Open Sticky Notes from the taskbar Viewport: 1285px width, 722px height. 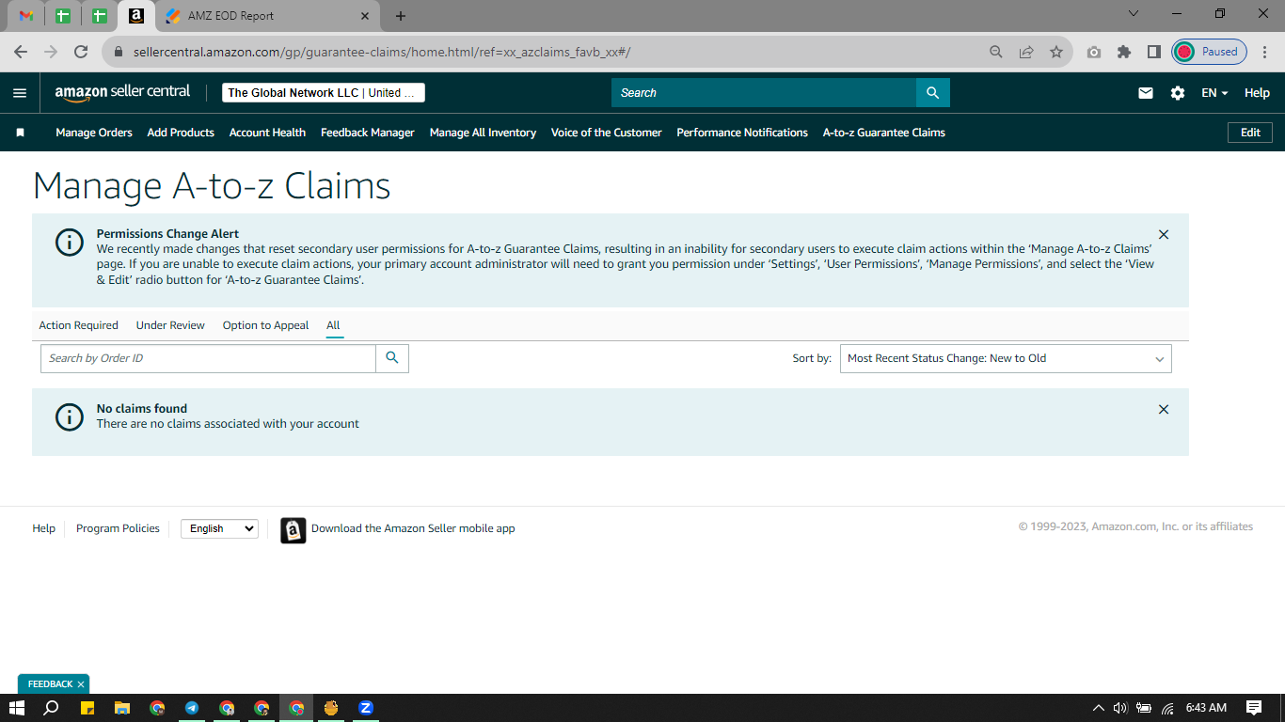tap(87, 708)
